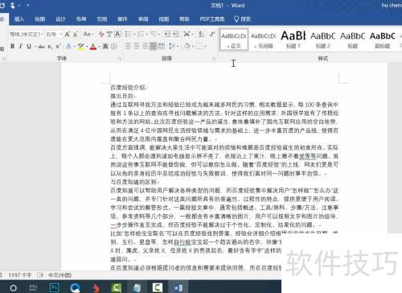Toggle Italic formatting button
The image size is (402, 293).
(20, 46)
